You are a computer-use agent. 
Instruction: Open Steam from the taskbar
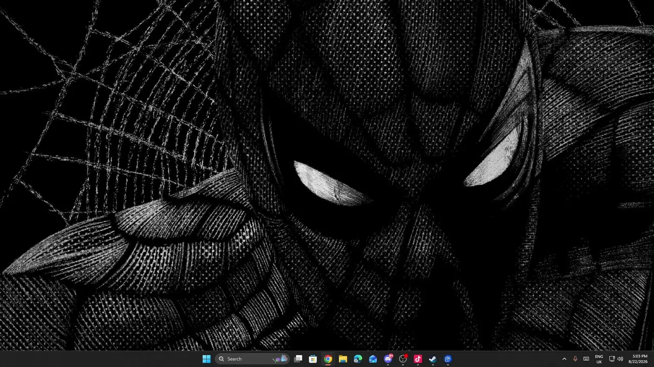[433, 359]
